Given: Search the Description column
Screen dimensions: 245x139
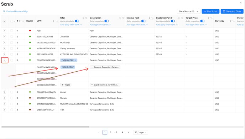Looking at the screenshot, I should (x=123, y=18).
